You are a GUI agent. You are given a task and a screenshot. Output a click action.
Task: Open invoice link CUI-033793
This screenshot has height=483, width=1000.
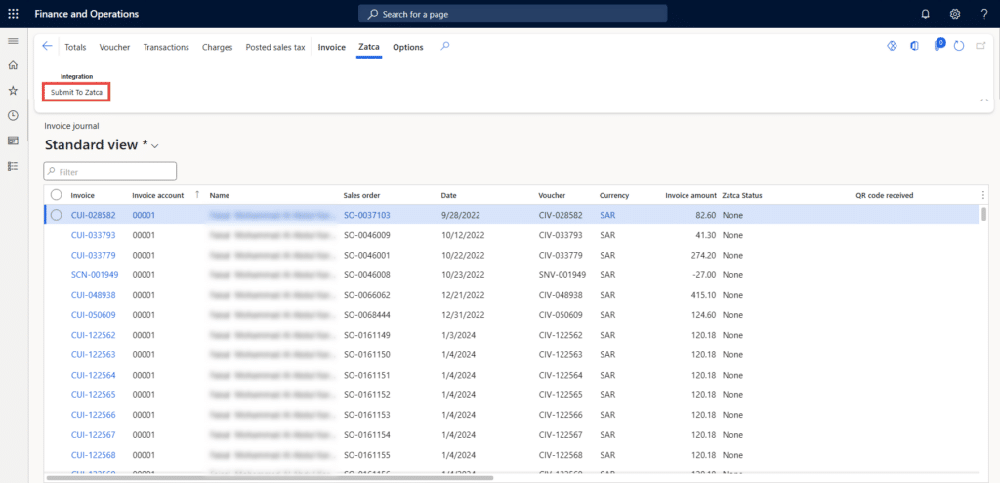click(x=93, y=235)
